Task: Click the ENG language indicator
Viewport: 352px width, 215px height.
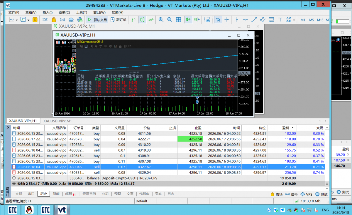Action: pyautogui.click(x=325, y=210)
